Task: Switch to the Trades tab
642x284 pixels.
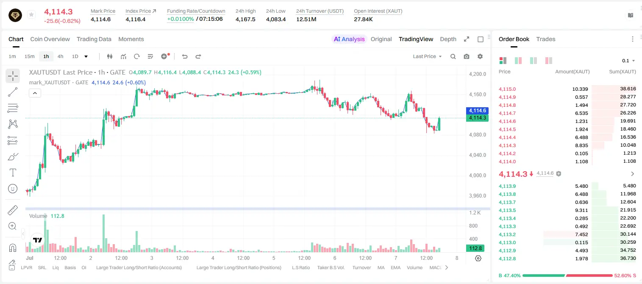Action: point(546,39)
